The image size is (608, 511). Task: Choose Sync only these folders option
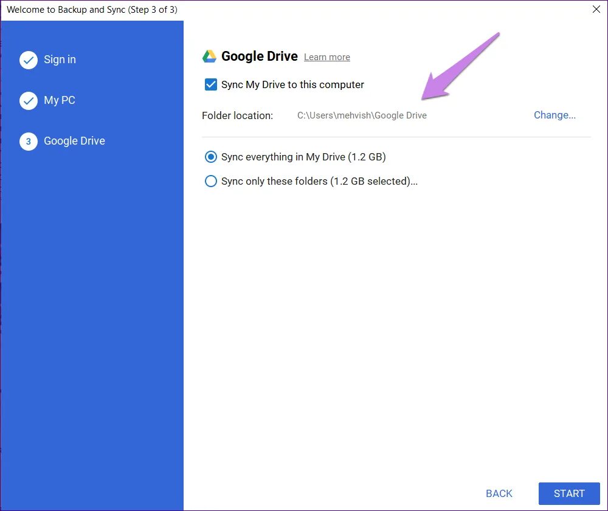coord(210,181)
